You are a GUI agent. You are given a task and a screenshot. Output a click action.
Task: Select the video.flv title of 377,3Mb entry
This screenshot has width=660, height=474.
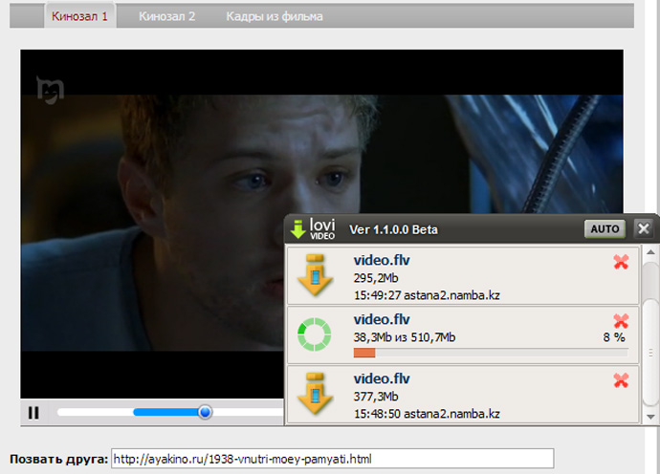pos(382,378)
